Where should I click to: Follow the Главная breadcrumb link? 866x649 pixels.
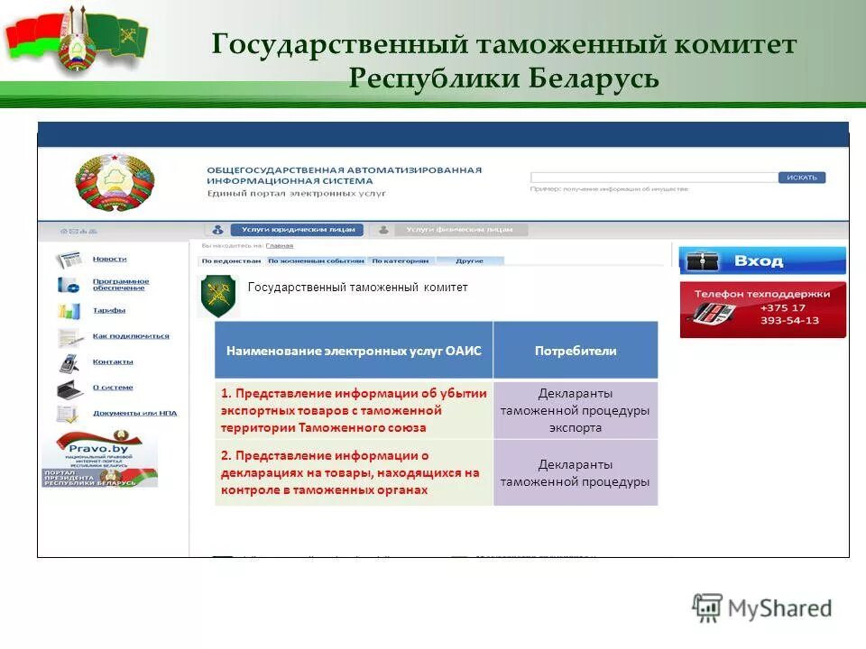point(279,246)
